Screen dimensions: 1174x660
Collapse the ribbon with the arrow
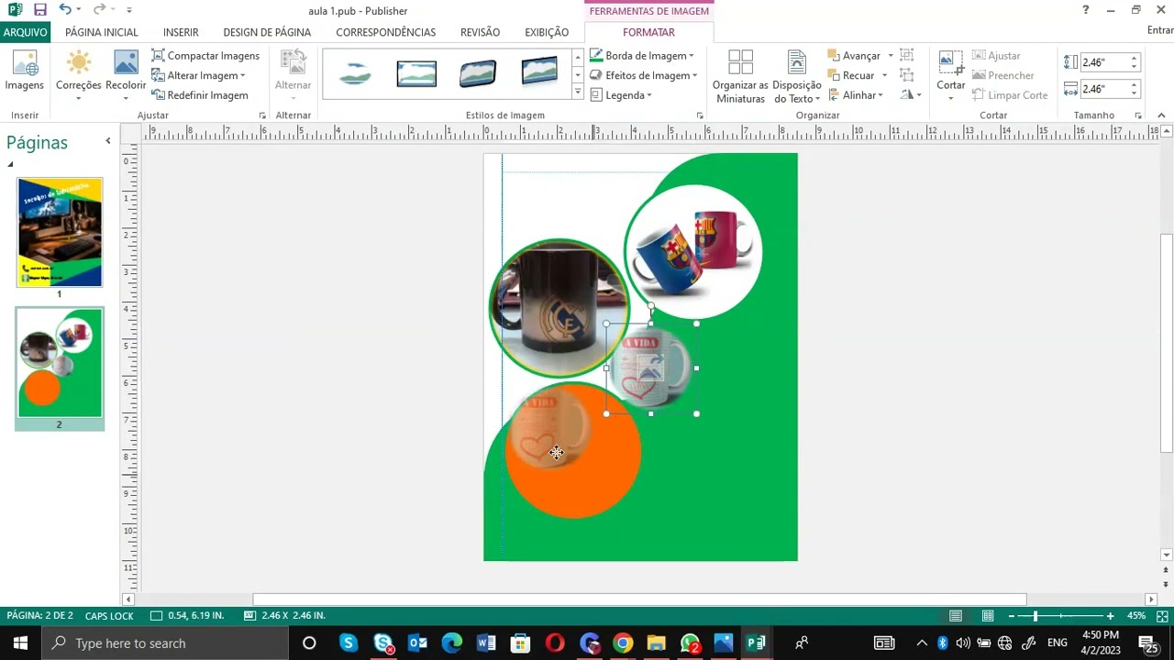click(1161, 115)
